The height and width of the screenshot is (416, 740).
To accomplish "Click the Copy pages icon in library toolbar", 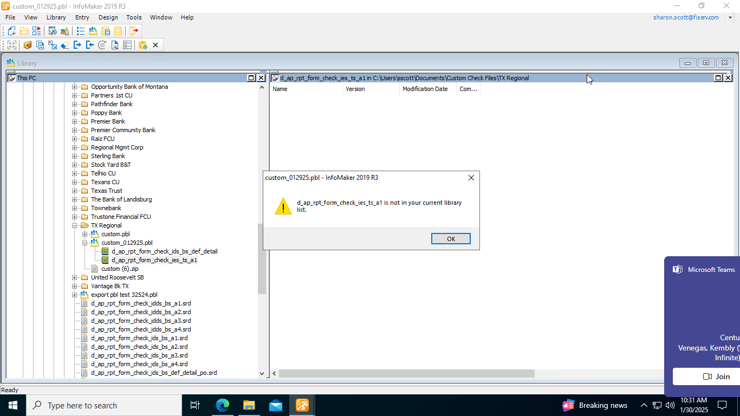I will (x=40, y=45).
